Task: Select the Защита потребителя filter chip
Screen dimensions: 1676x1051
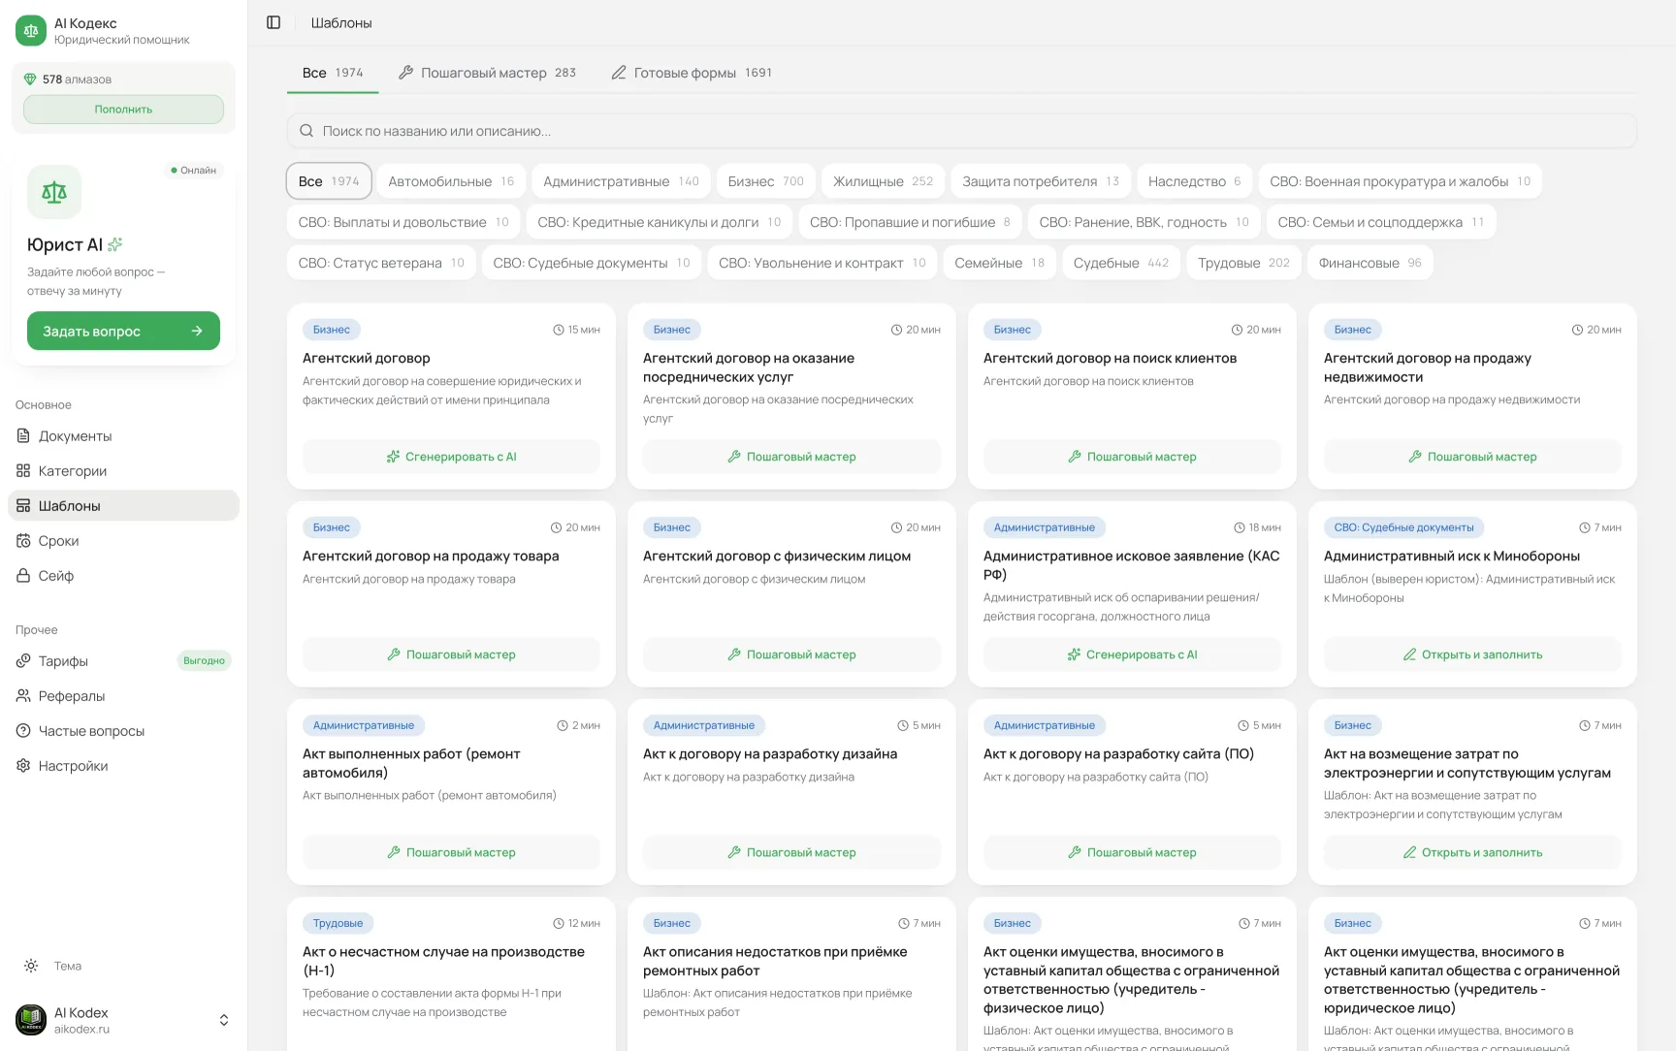Action: coord(1041,181)
